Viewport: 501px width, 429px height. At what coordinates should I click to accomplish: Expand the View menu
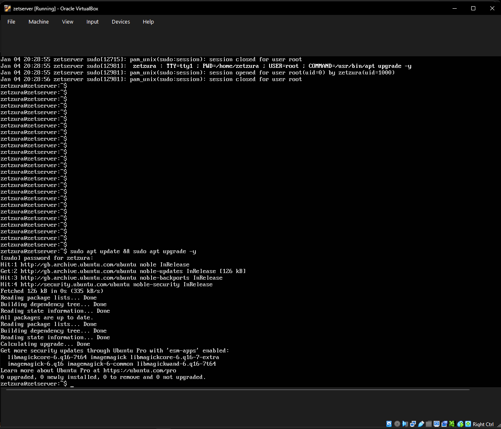67,22
